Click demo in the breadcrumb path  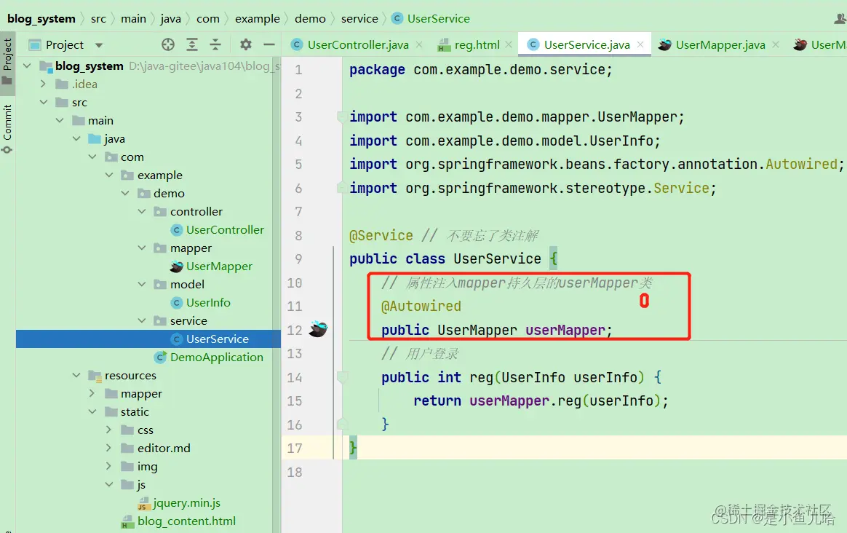pos(310,18)
